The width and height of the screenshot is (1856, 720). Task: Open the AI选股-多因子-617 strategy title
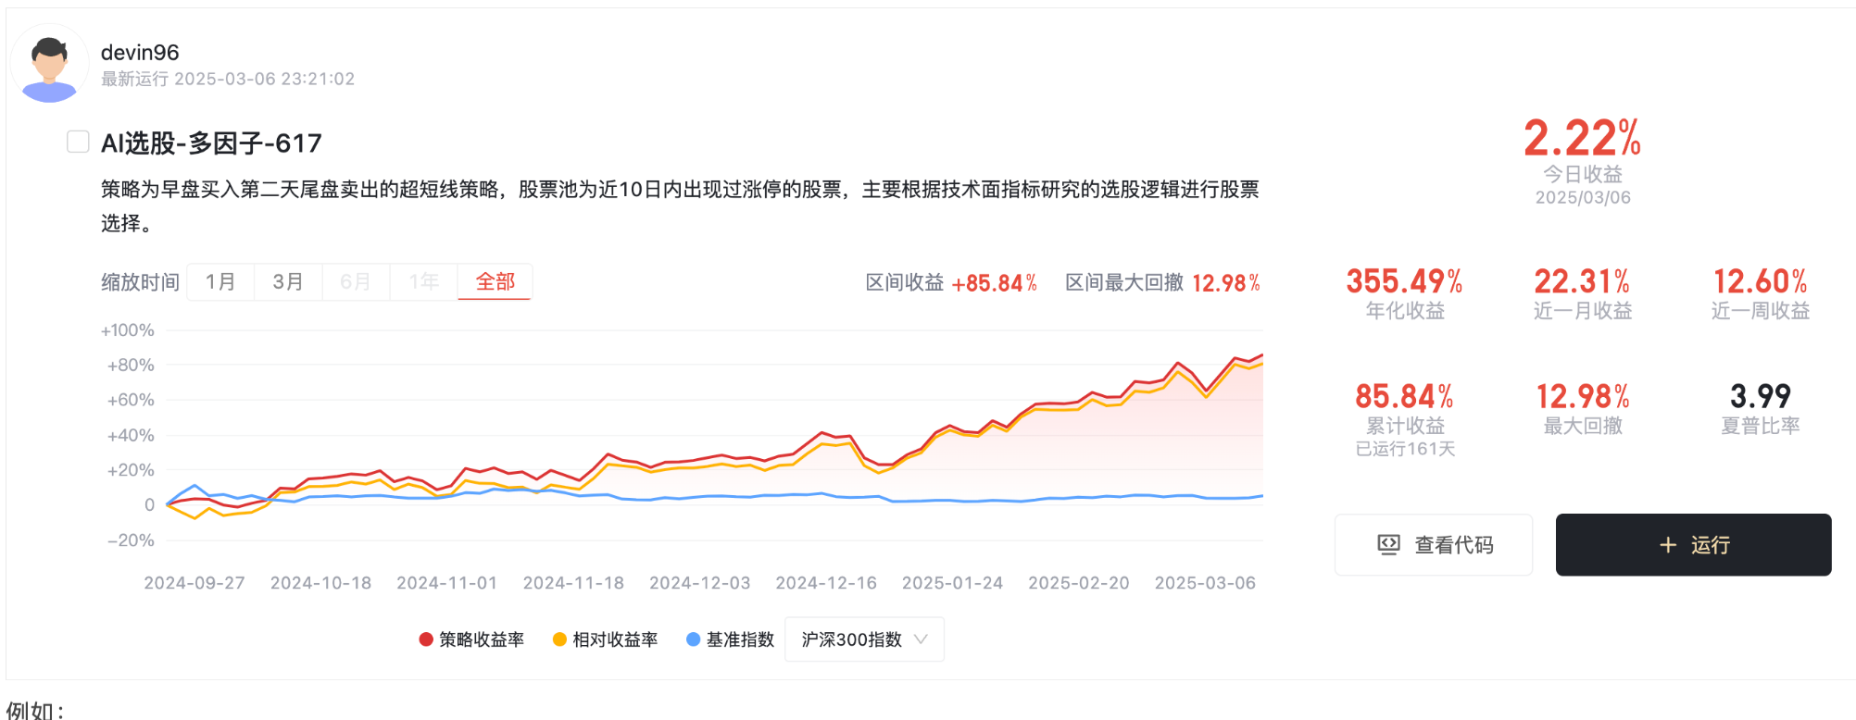(x=211, y=143)
